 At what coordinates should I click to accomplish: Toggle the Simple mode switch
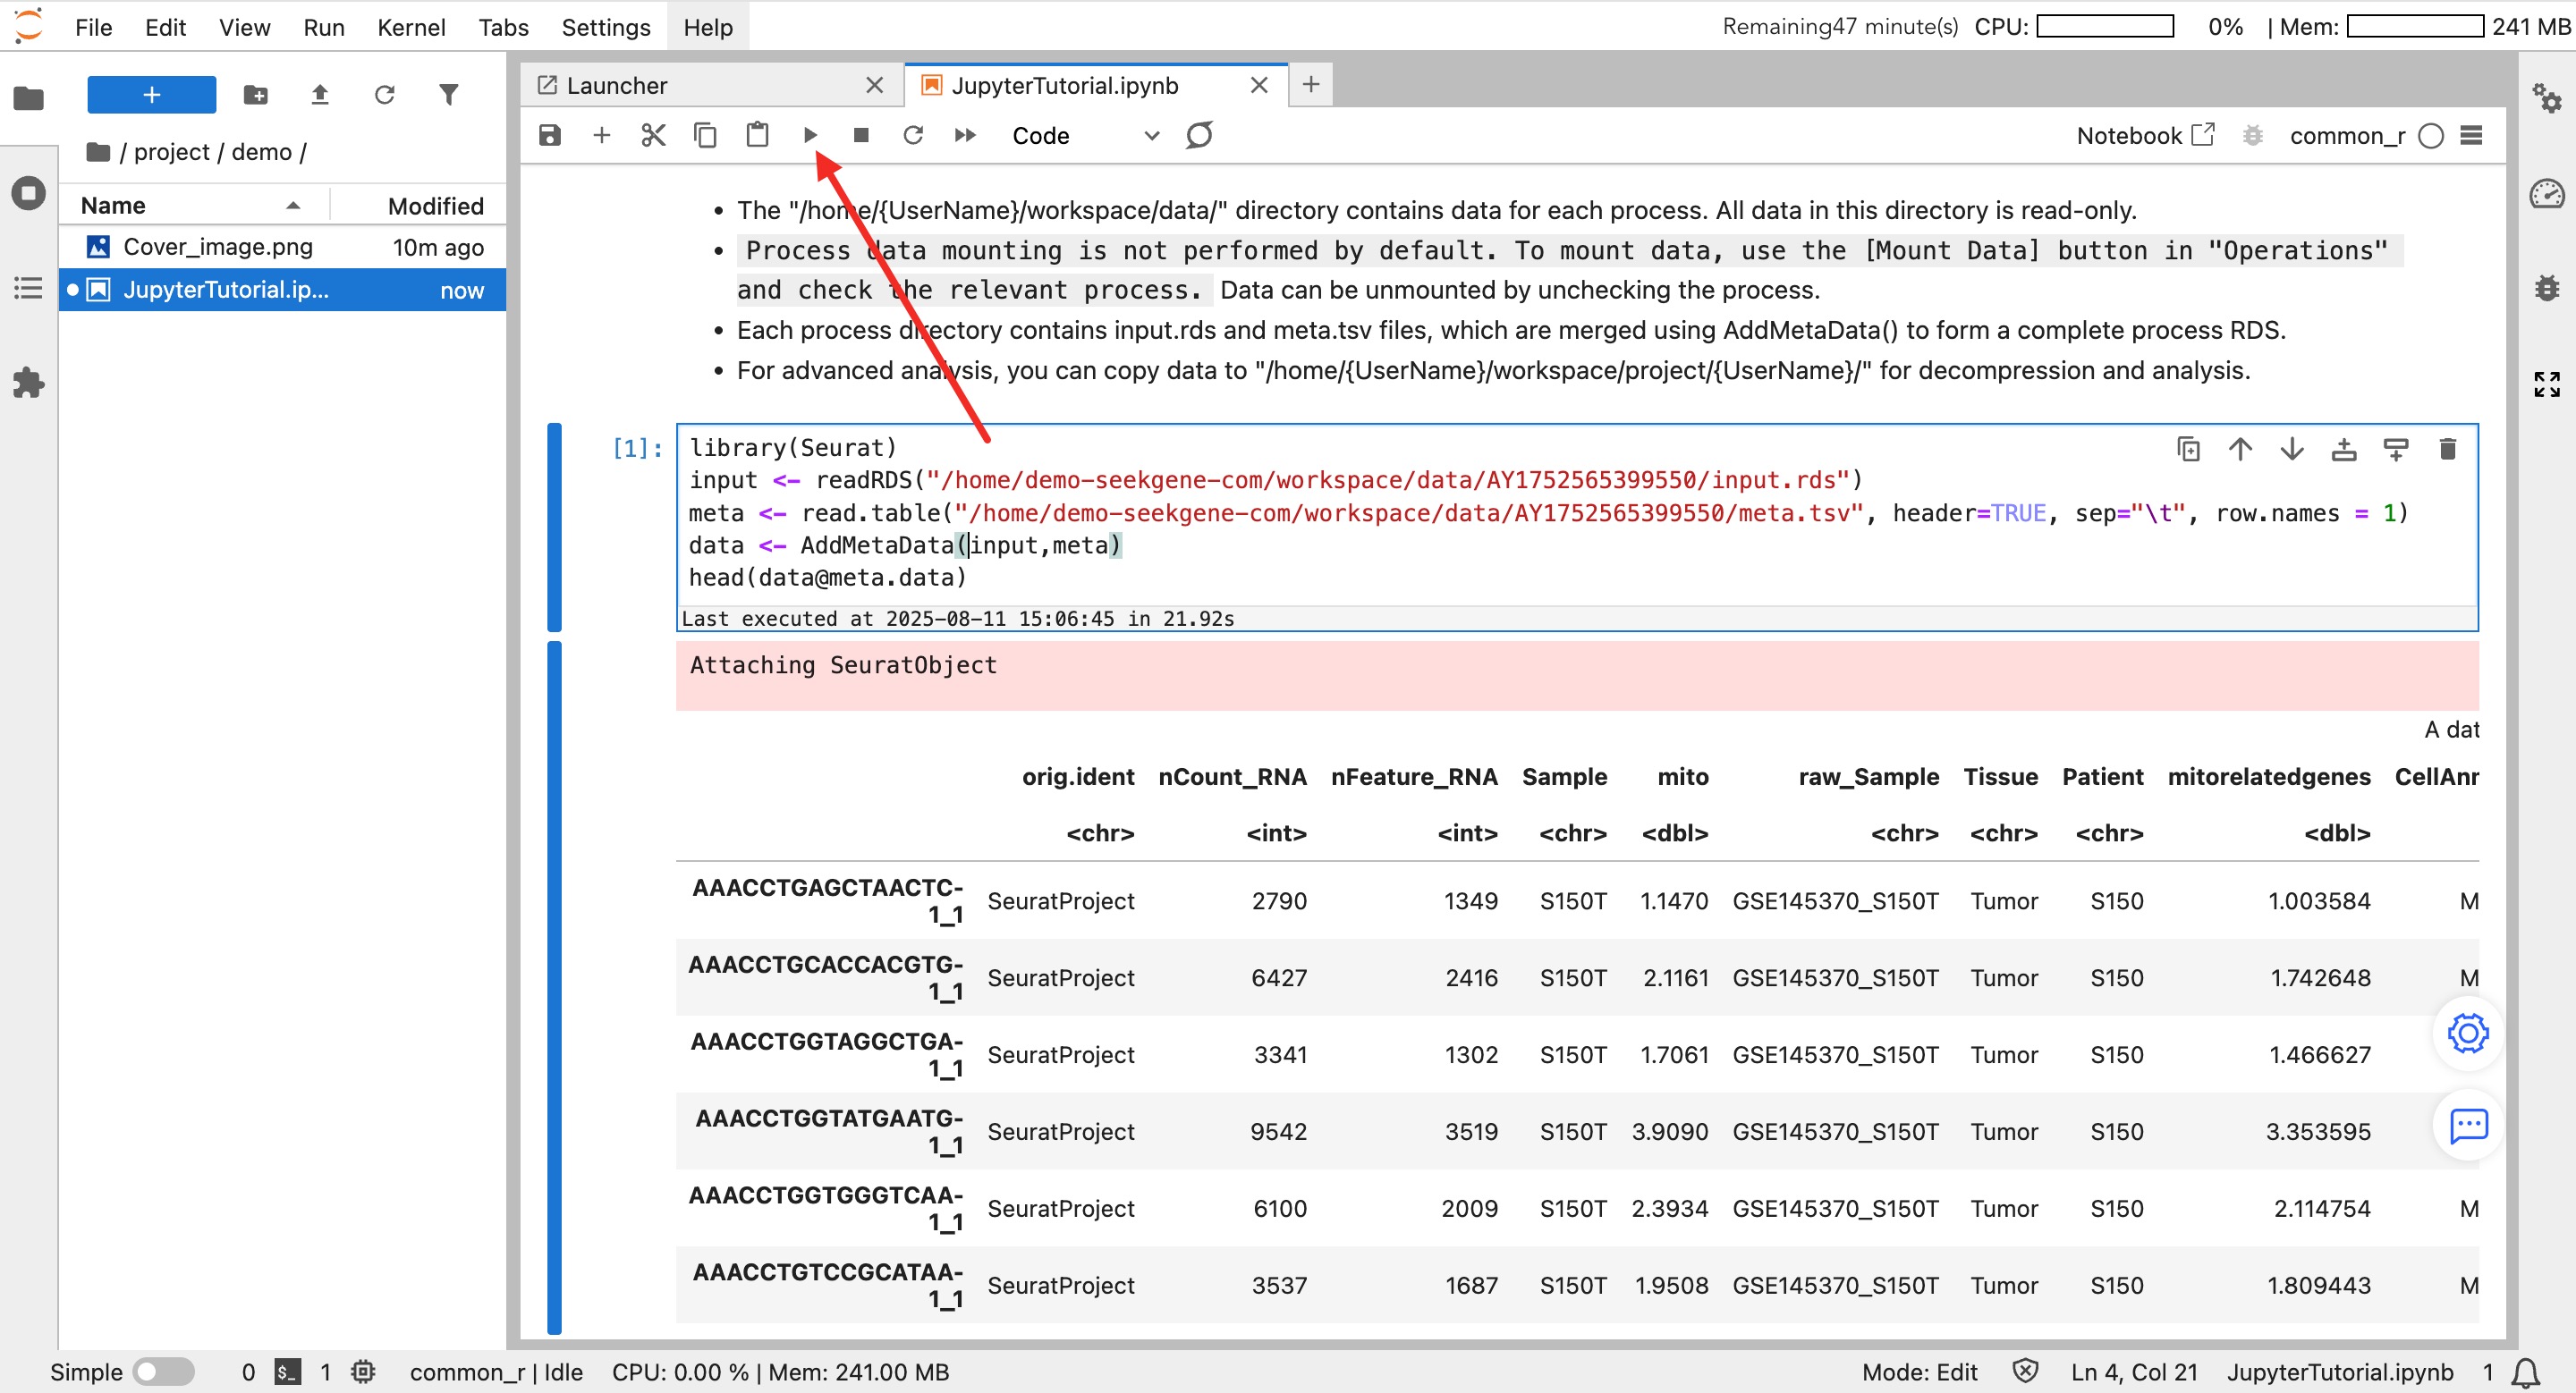coord(163,1371)
